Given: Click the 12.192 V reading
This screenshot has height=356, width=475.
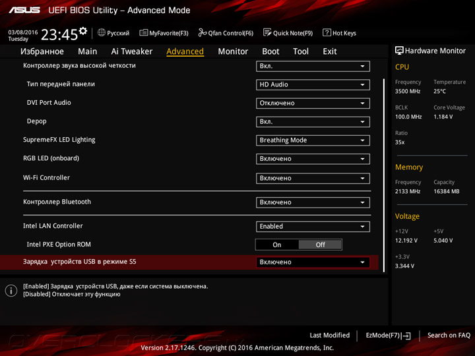Looking at the screenshot, I should 406,241.
